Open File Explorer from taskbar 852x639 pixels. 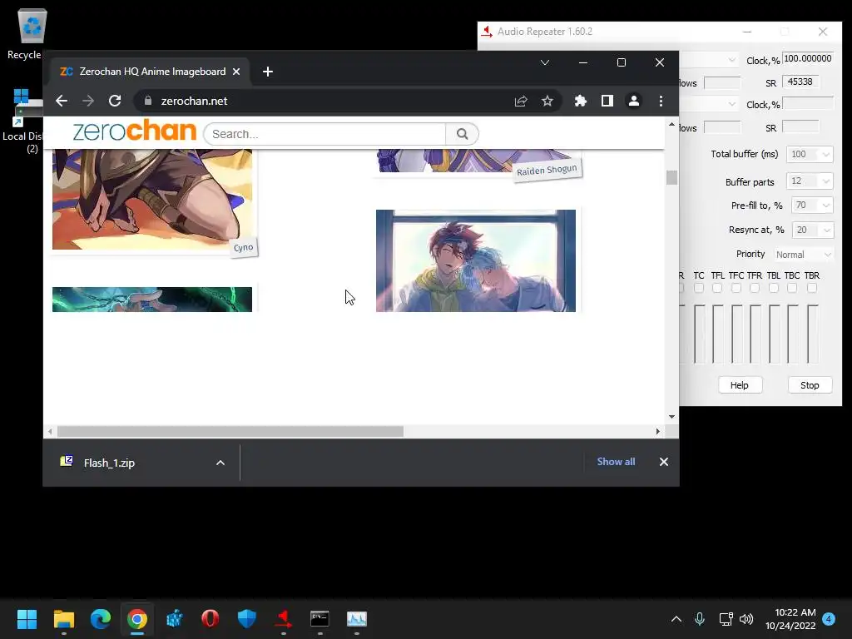tap(64, 619)
